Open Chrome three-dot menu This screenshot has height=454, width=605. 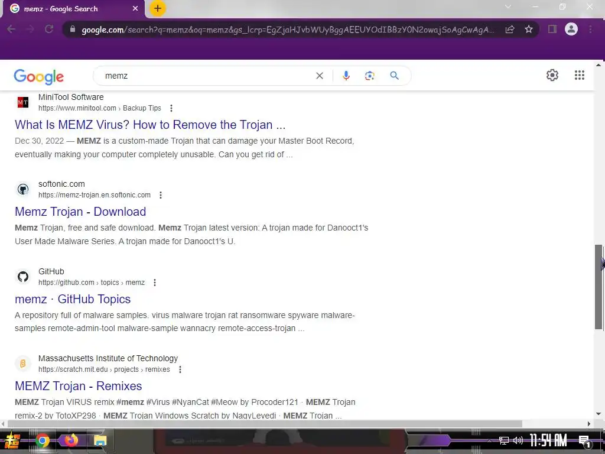590,30
